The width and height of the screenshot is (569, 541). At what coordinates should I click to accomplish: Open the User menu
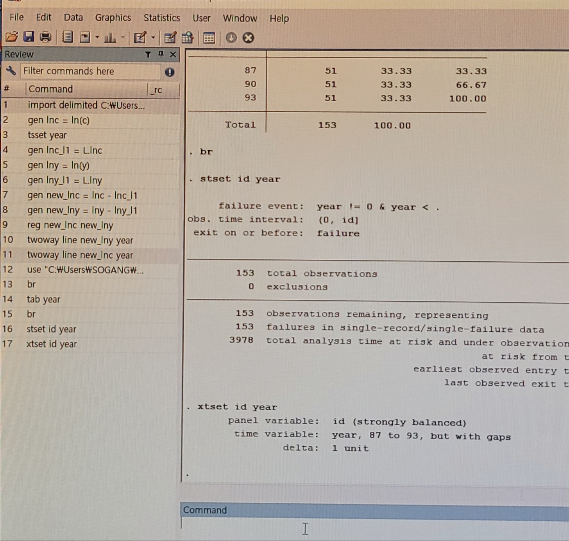[x=201, y=18]
